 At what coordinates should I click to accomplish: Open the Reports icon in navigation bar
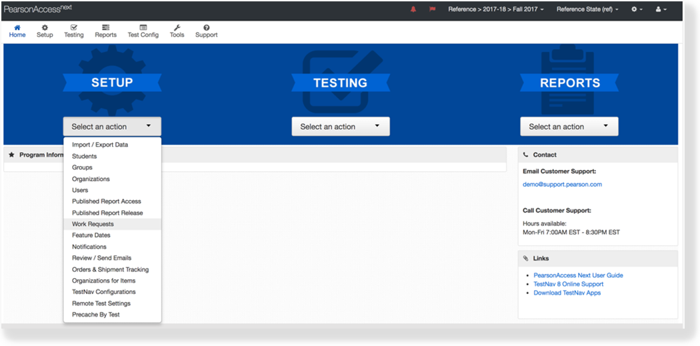[x=105, y=27]
